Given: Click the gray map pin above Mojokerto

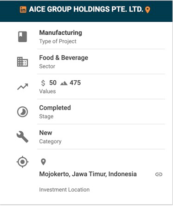Looking at the screenshot, I should 43,162.
